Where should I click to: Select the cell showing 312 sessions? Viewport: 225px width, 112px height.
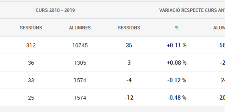click(x=31, y=45)
